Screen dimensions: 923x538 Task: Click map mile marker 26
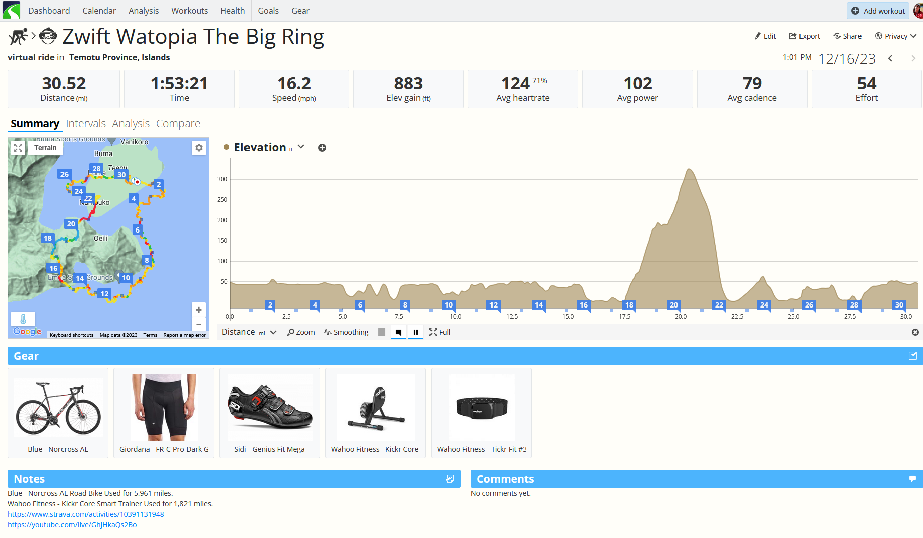pos(65,174)
